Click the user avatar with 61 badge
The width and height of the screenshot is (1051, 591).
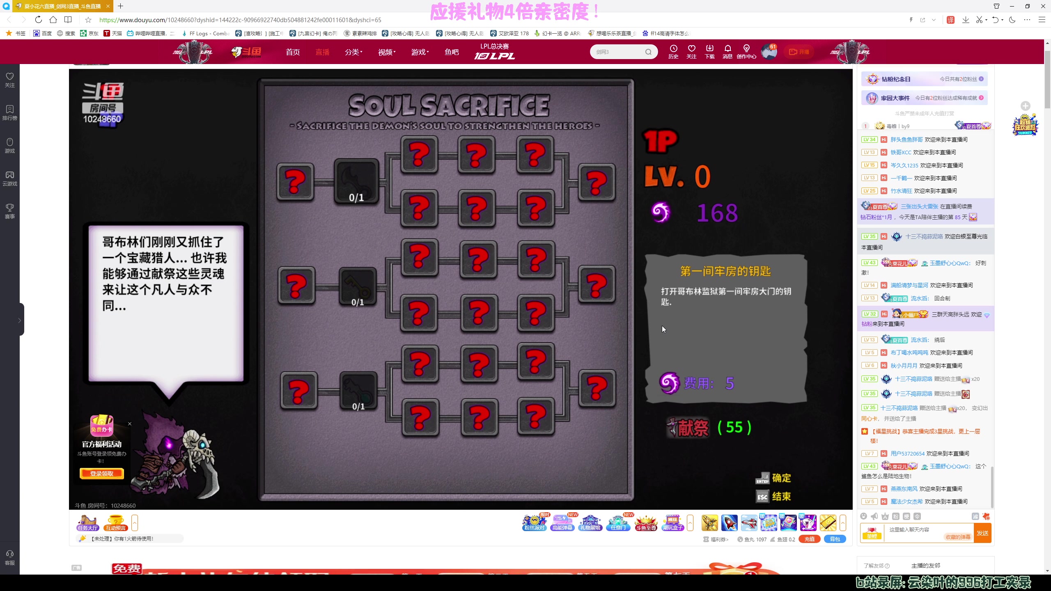(769, 52)
